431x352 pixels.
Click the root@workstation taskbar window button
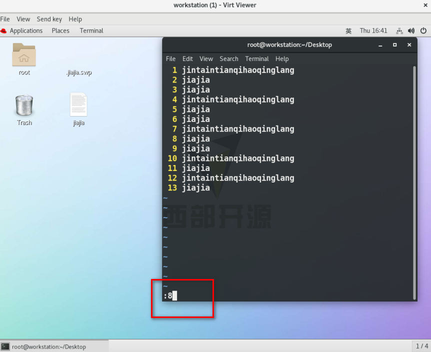pos(54,346)
